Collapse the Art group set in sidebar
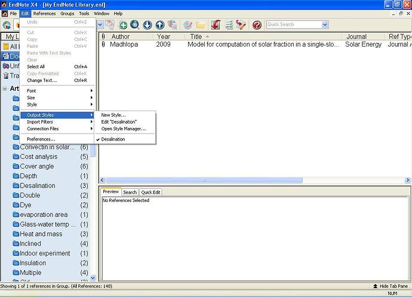This screenshot has height=297, width=412. (5, 88)
